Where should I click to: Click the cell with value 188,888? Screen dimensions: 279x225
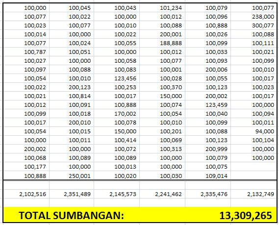pos(162,43)
